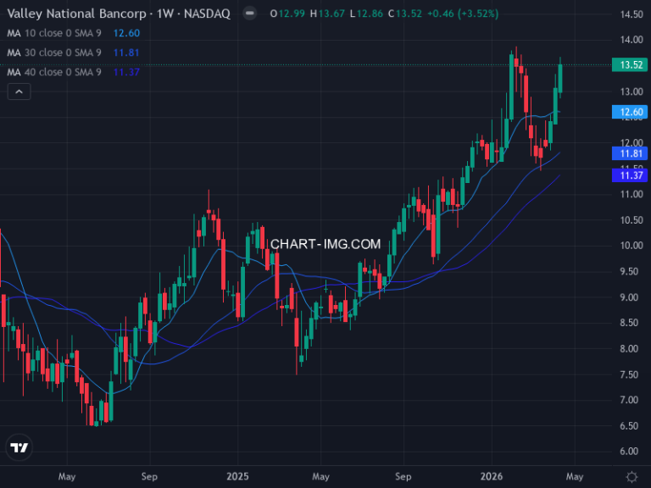Click the 2025 label on time axis

point(237,476)
